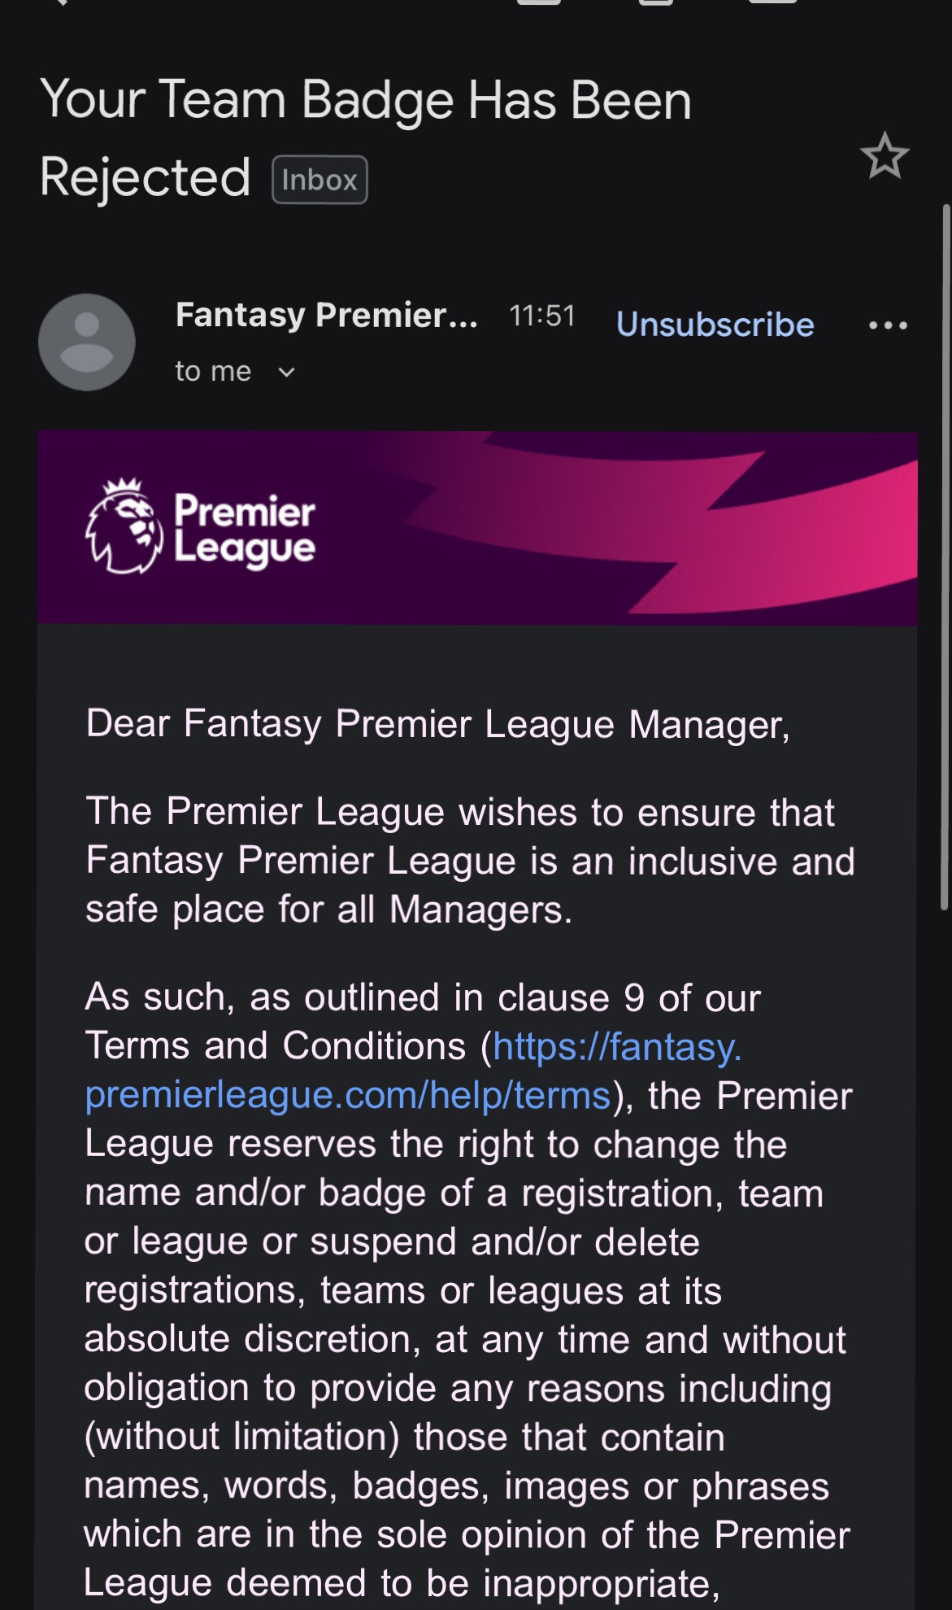Tap the "Premier League" wordmark in the banner
The height and width of the screenshot is (1610, 952).
[x=244, y=530]
